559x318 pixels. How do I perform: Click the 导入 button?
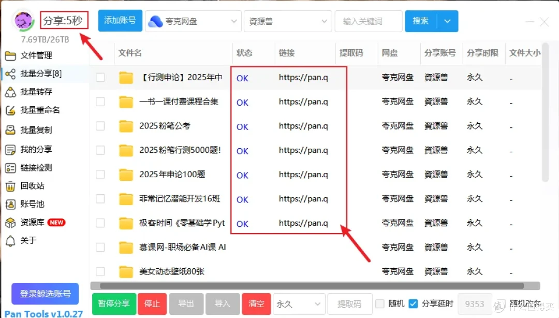223,304
